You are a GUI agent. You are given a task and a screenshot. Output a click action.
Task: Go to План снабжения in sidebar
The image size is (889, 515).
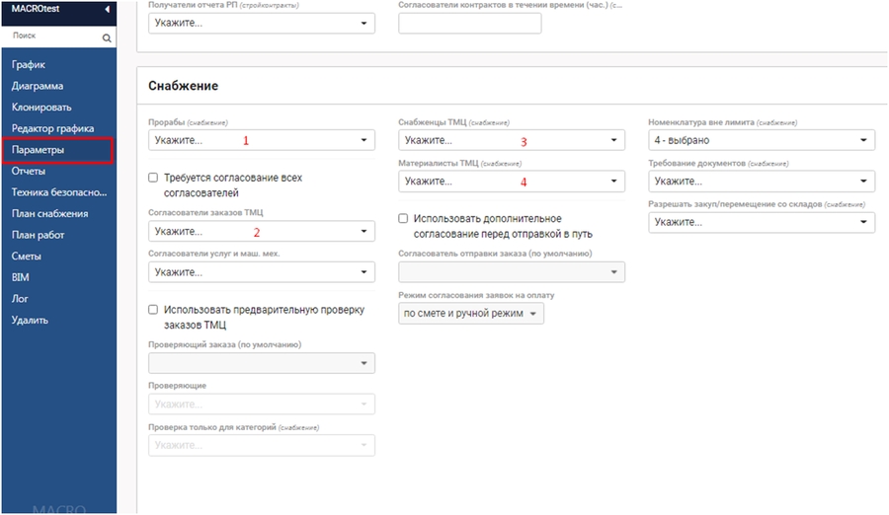[x=49, y=213]
